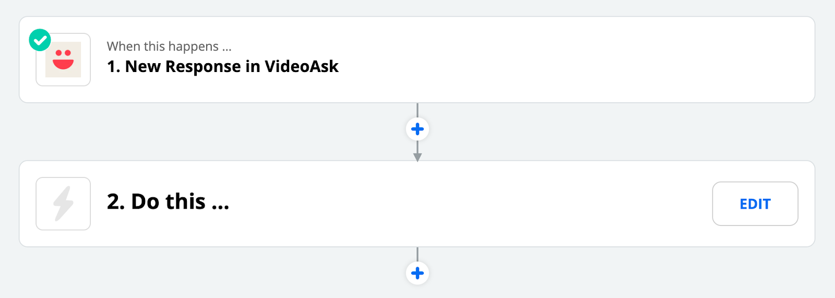Open the "1. New Response in VideoAsk" step

pos(223,67)
